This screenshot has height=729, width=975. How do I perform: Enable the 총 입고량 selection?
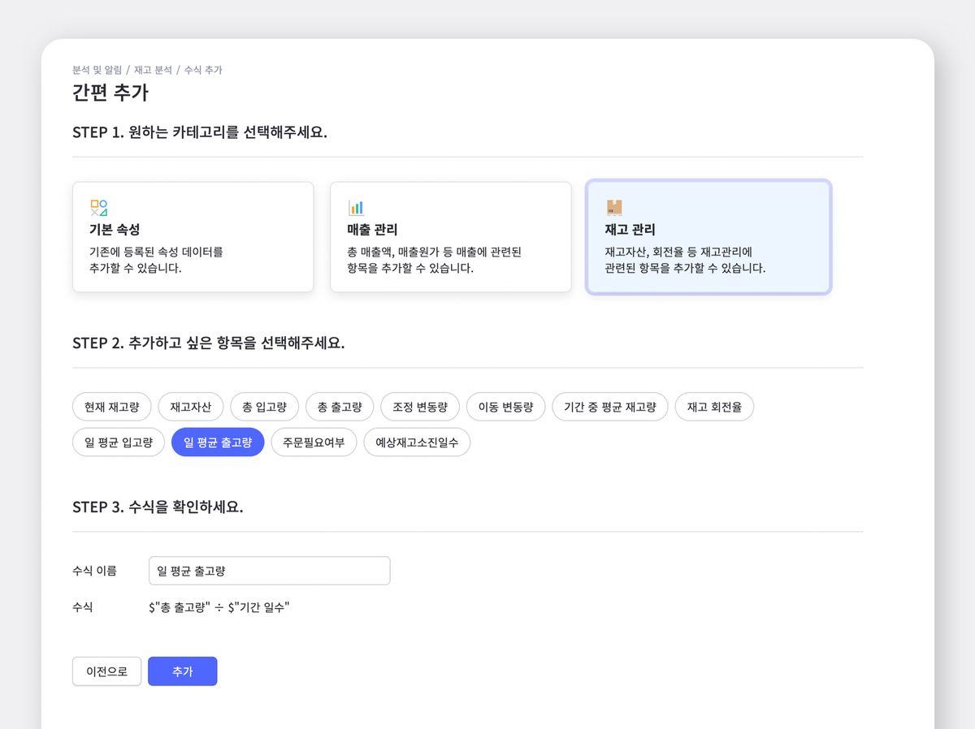[265, 407]
